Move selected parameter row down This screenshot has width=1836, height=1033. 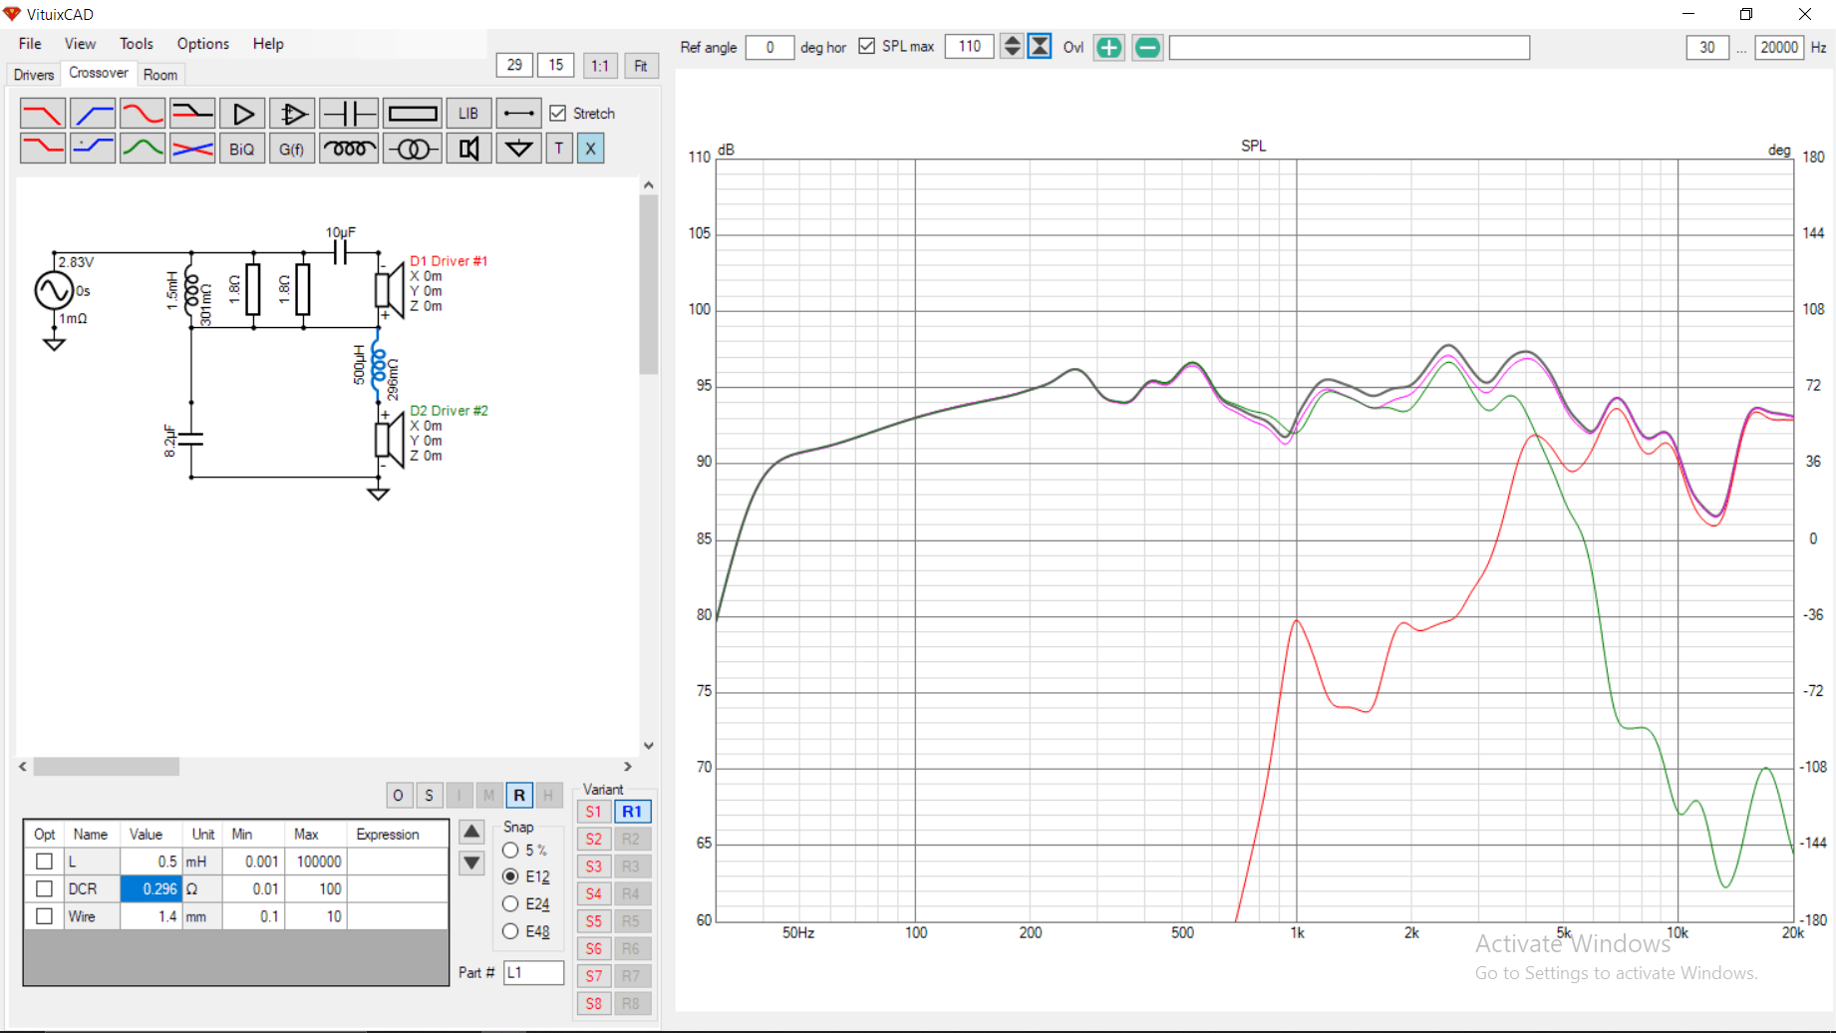click(472, 862)
